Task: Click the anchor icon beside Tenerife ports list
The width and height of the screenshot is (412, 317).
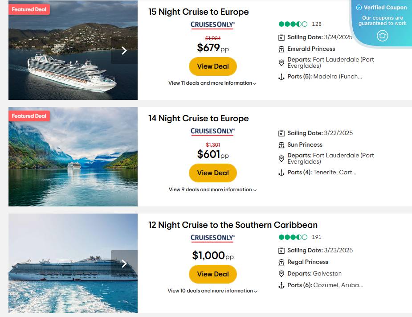Action: (281, 172)
